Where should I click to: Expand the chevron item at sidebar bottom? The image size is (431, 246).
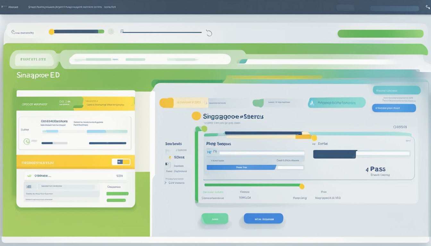165,183
